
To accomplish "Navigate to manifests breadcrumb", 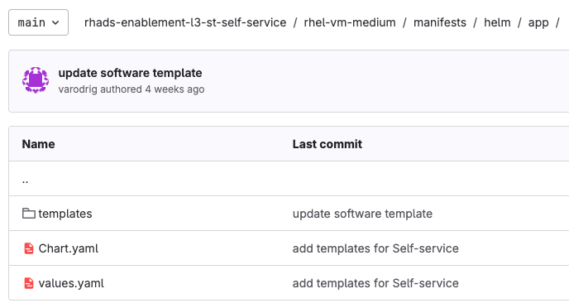I will tap(440, 22).
